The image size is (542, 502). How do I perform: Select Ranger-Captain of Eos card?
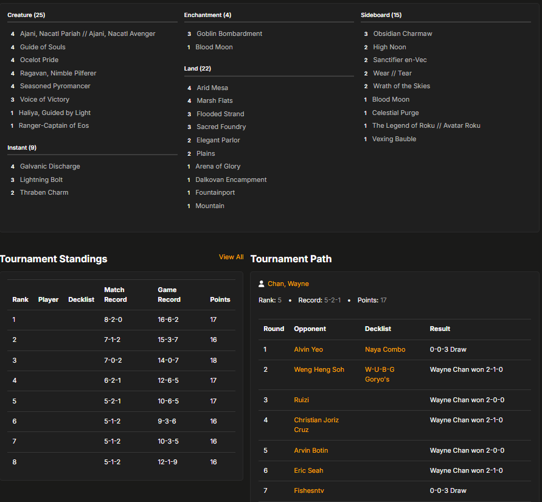click(x=54, y=125)
